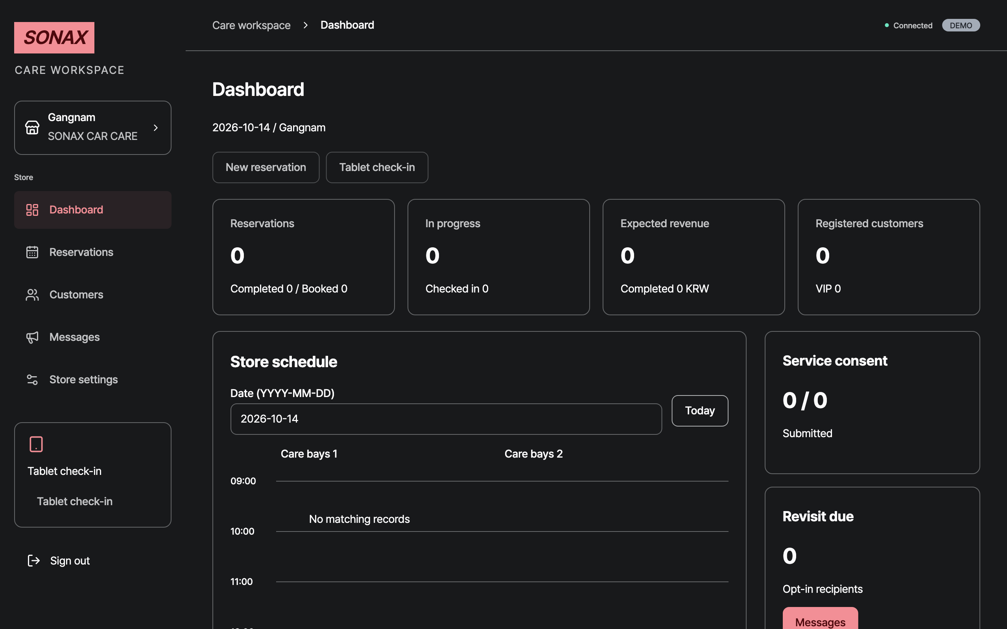1007x629 pixels.
Task: Click the Tablet check-in button below the date
Action: click(377, 167)
